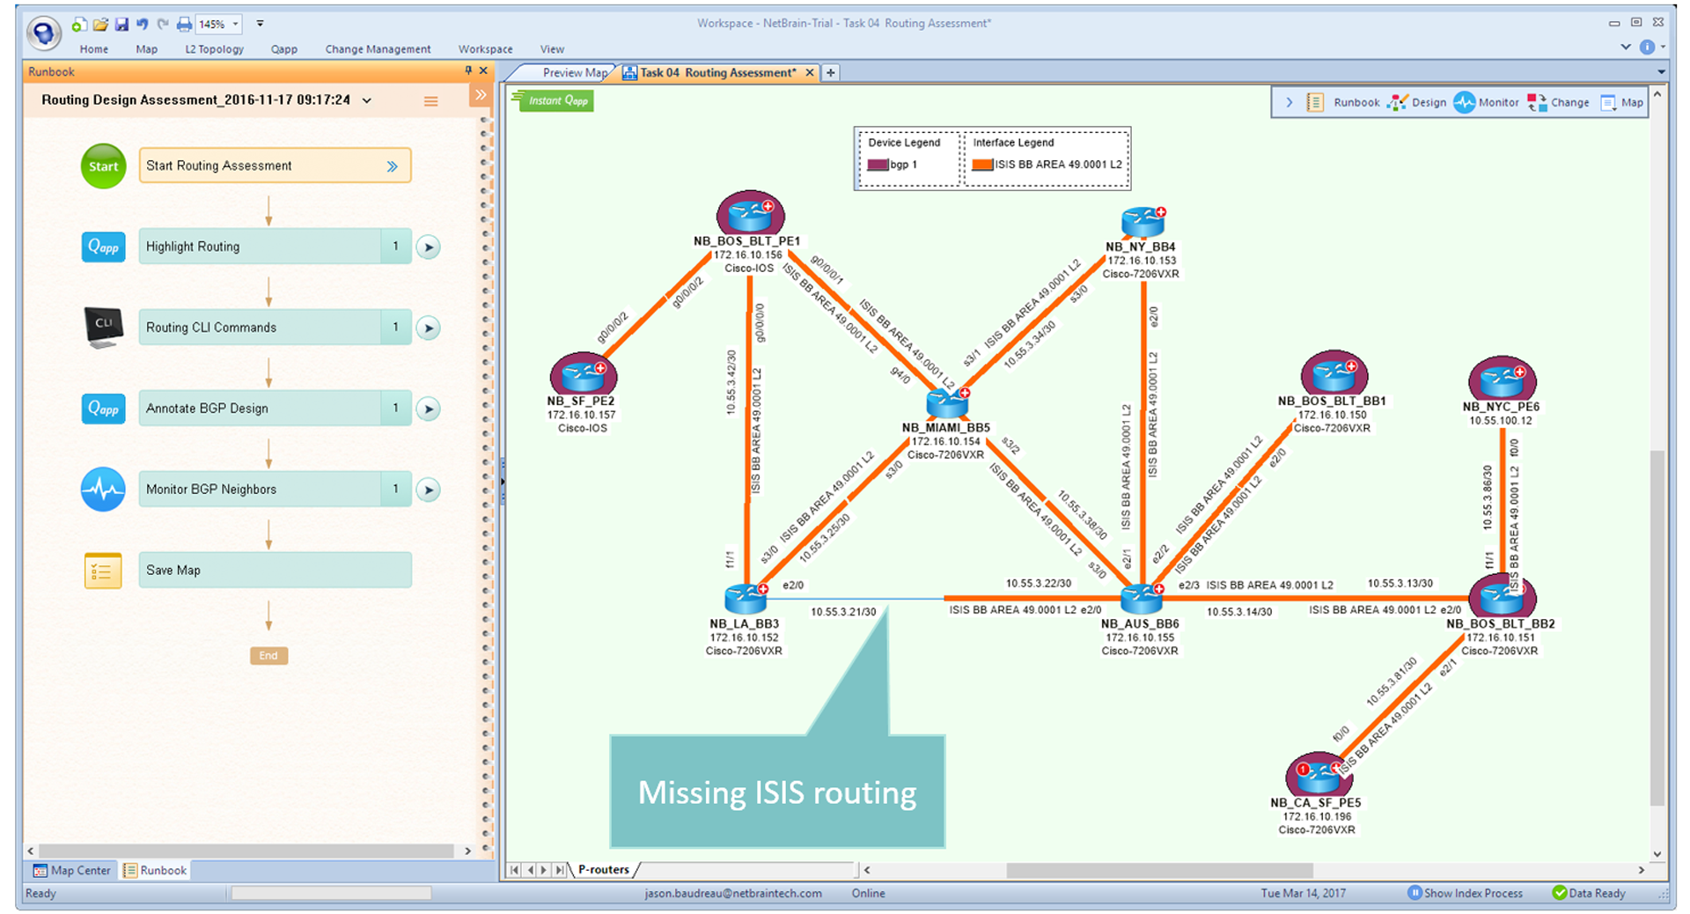Click the Save Map step button
The image size is (1690, 914).
click(275, 571)
